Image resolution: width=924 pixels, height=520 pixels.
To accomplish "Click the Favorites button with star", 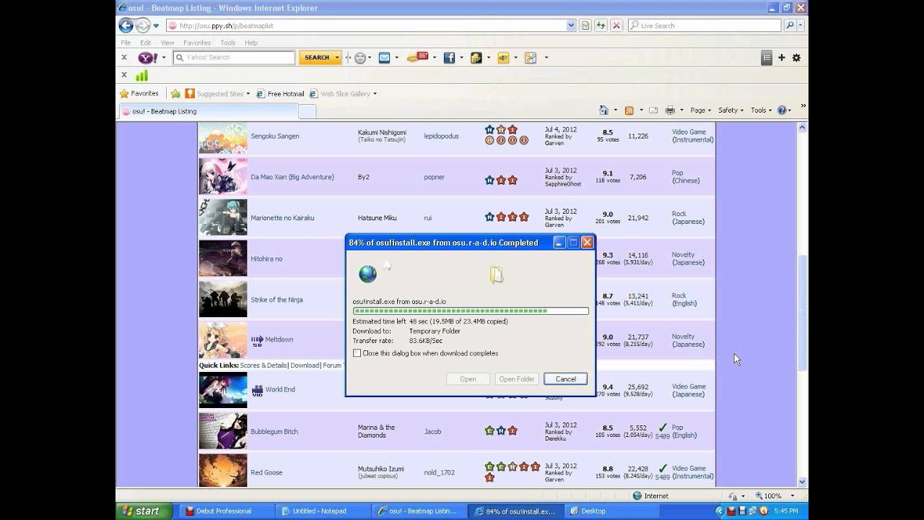I will (x=139, y=94).
